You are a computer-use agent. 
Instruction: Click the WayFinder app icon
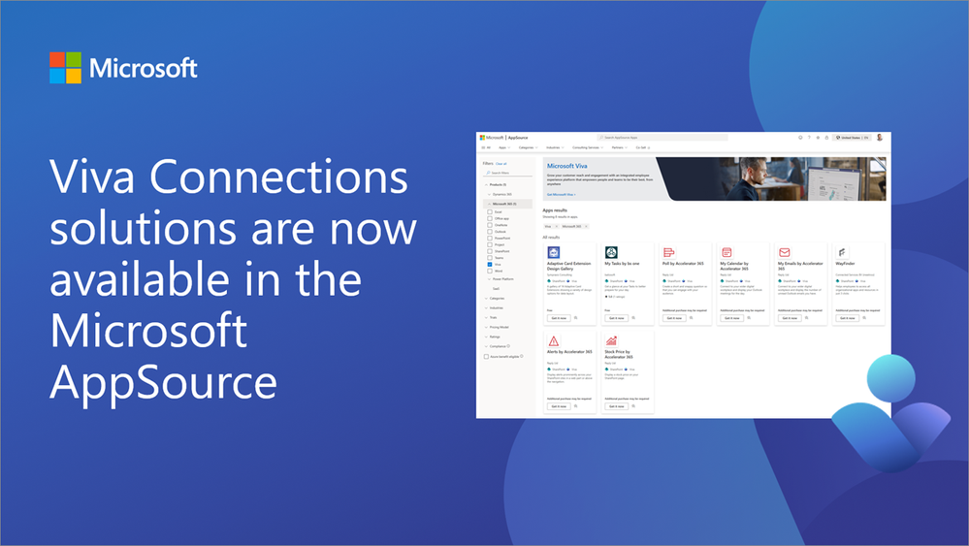pos(842,252)
